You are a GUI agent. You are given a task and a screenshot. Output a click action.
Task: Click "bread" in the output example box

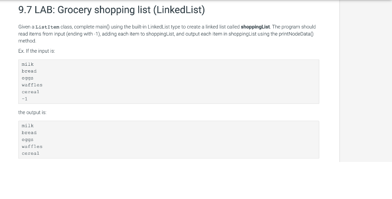pyautogui.click(x=29, y=133)
